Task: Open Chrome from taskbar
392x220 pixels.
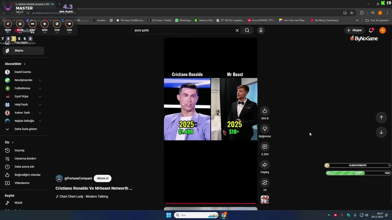Action: tap(224, 215)
